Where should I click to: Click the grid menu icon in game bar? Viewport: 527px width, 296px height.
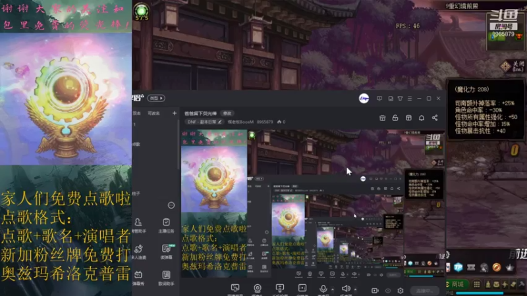coord(476,284)
